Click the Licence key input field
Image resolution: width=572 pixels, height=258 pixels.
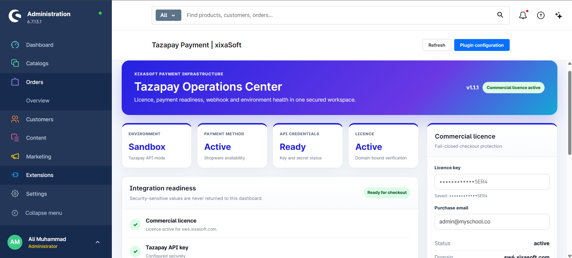(492, 182)
